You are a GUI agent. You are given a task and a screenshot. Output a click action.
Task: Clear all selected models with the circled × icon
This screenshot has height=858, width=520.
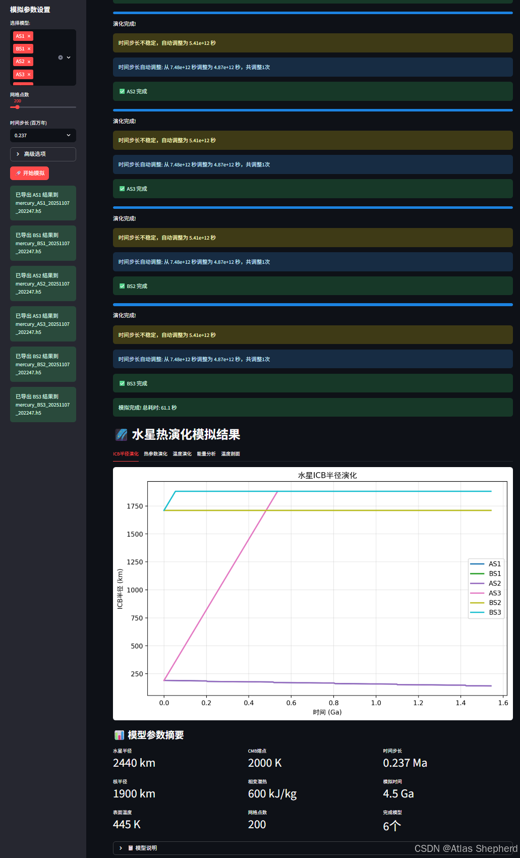(x=61, y=58)
